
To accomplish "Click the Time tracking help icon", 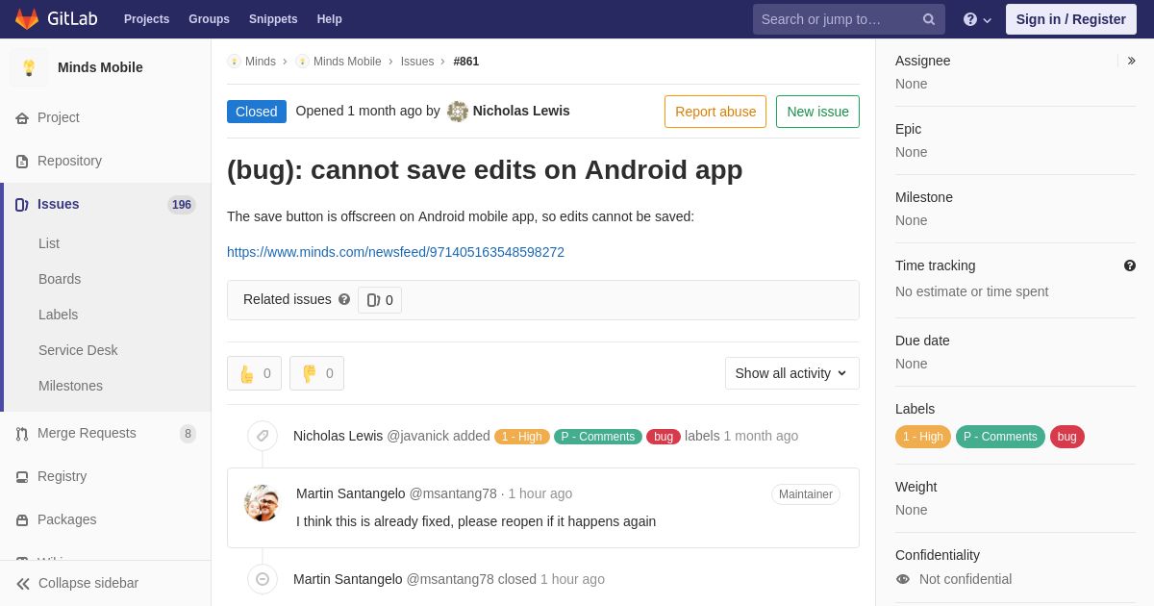I will pyautogui.click(x=1130, y=265).
